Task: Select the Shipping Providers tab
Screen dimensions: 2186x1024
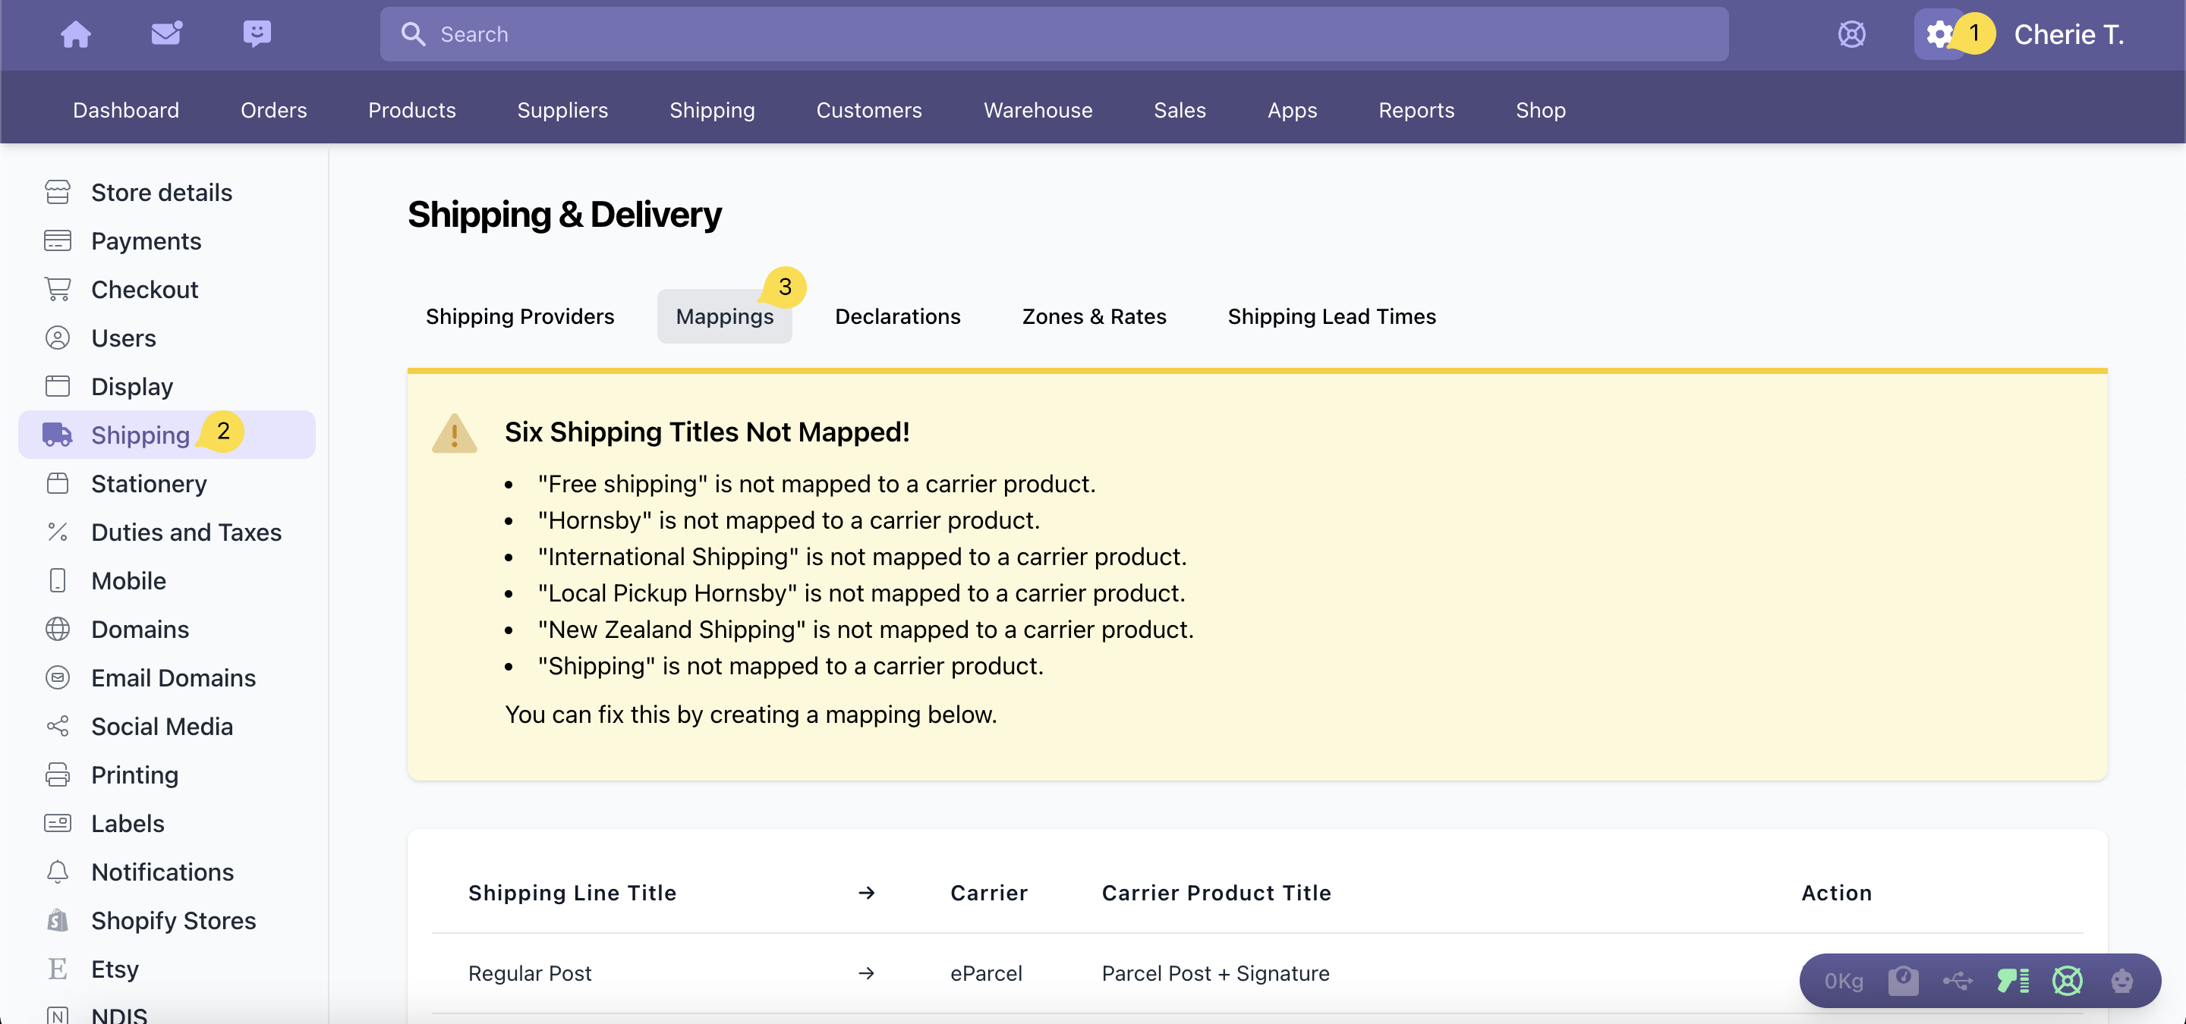Action: (519, 316)
